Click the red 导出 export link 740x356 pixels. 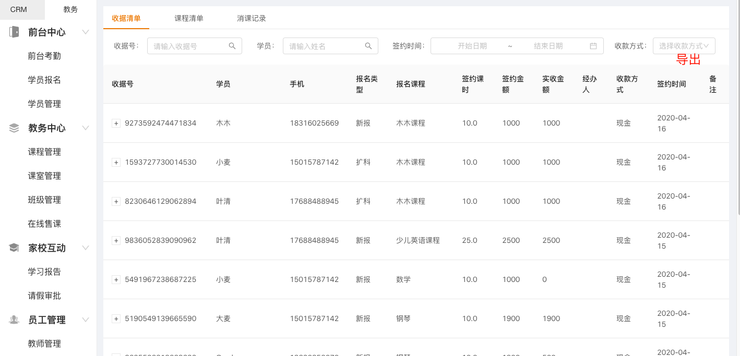coord(688,60)
